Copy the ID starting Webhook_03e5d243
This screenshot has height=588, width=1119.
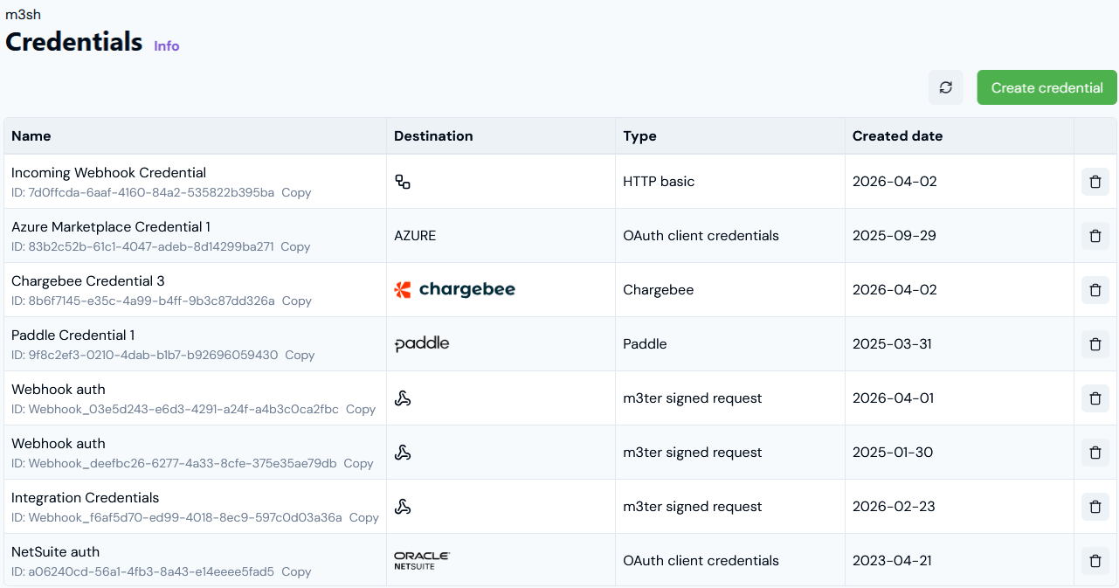pos(361,409)
